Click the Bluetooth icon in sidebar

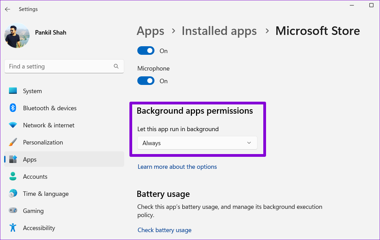pyautogui.click(x=13, y=108)
